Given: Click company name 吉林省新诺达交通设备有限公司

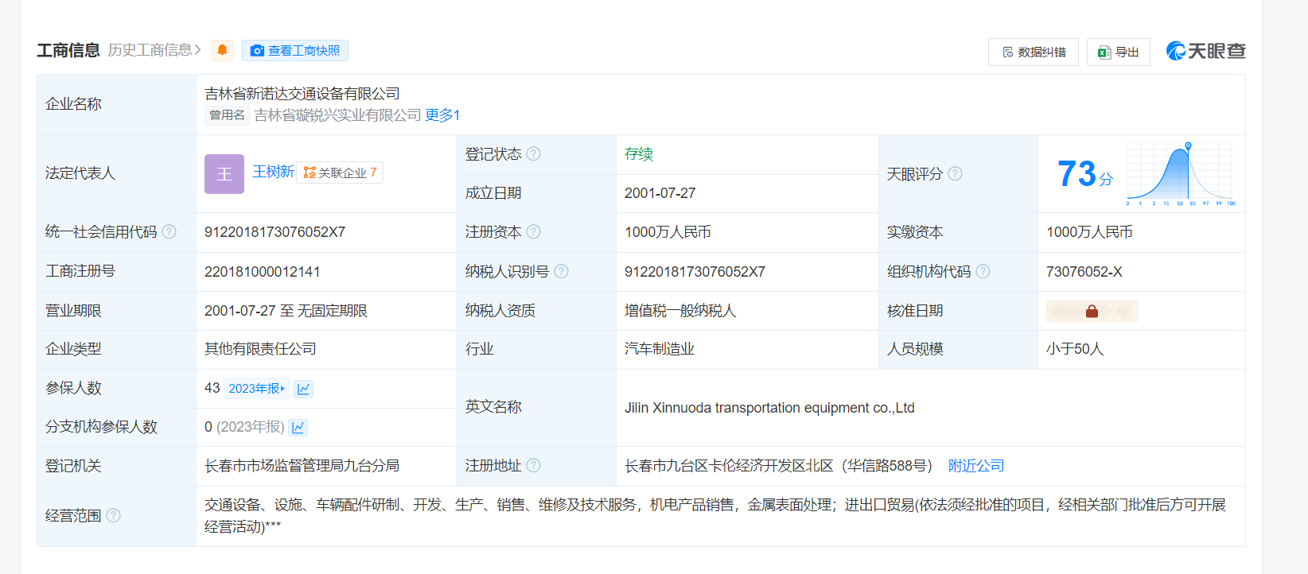Looking at the screenshot, I should tap(302, 94).
